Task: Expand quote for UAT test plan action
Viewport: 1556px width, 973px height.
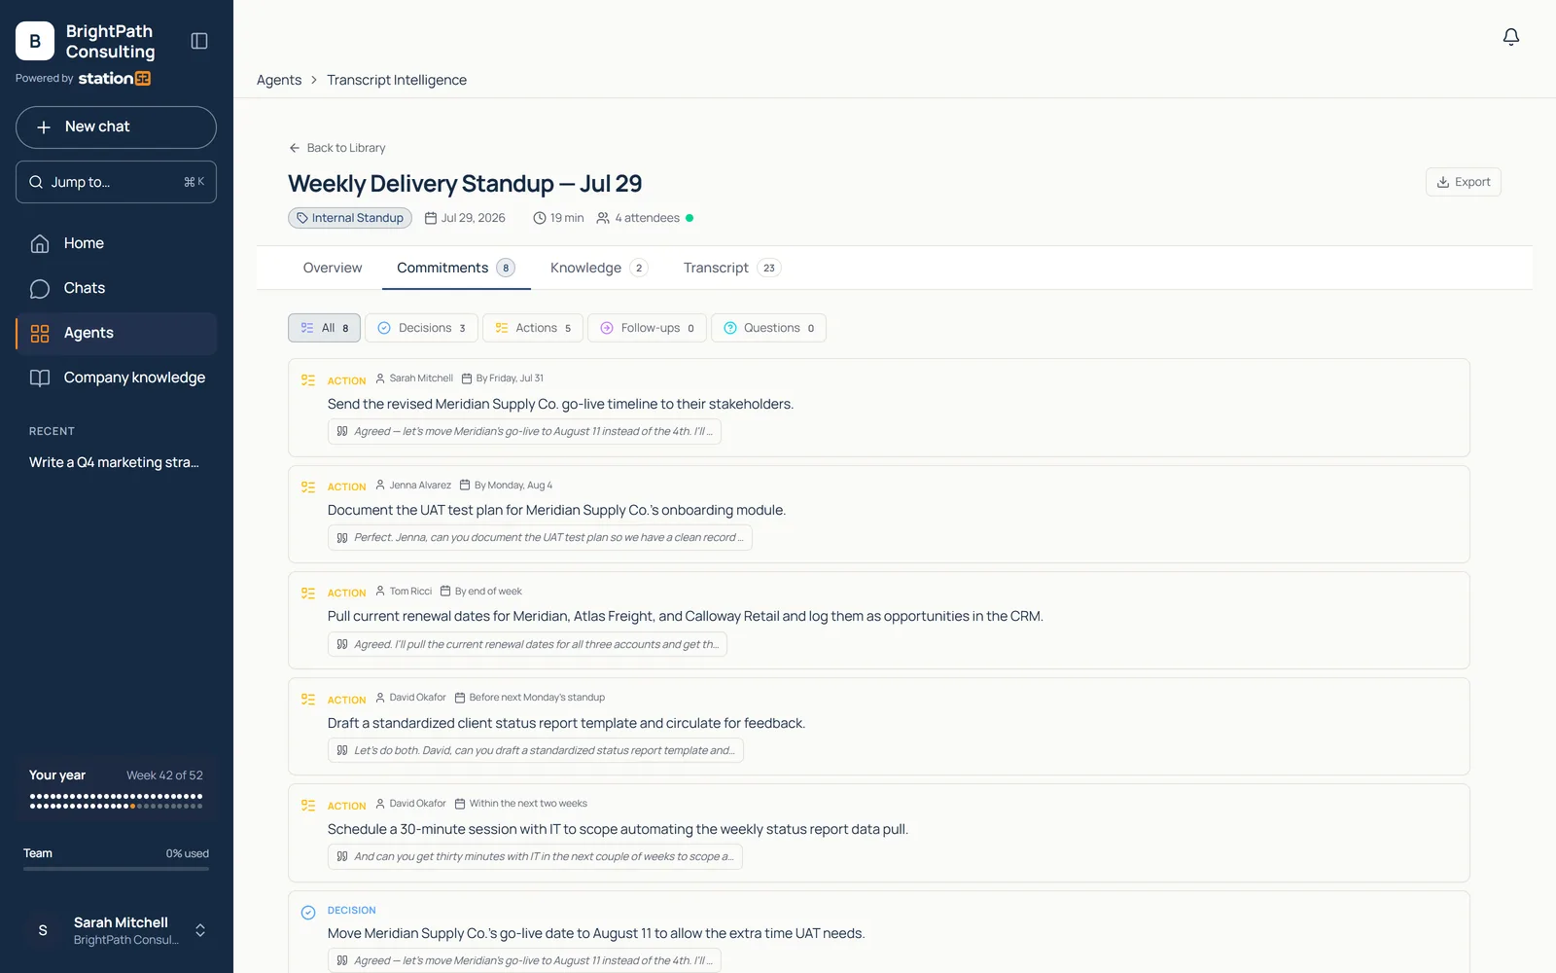Action: pyautogui.click(x=540, y=537)
